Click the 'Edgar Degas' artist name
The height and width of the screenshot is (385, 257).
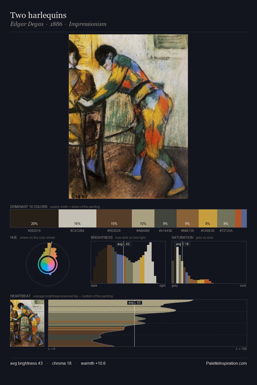point(27,24)
